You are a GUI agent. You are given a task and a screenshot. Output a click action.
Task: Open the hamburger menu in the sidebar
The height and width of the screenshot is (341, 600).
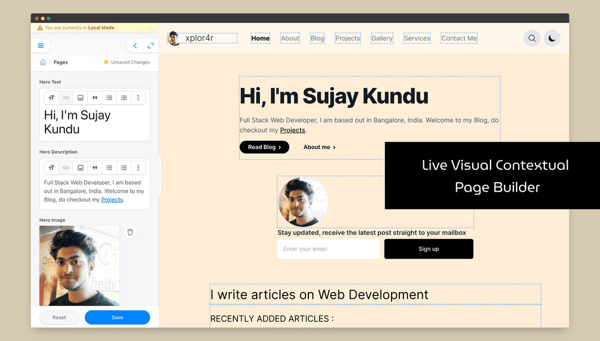(41, 46)
